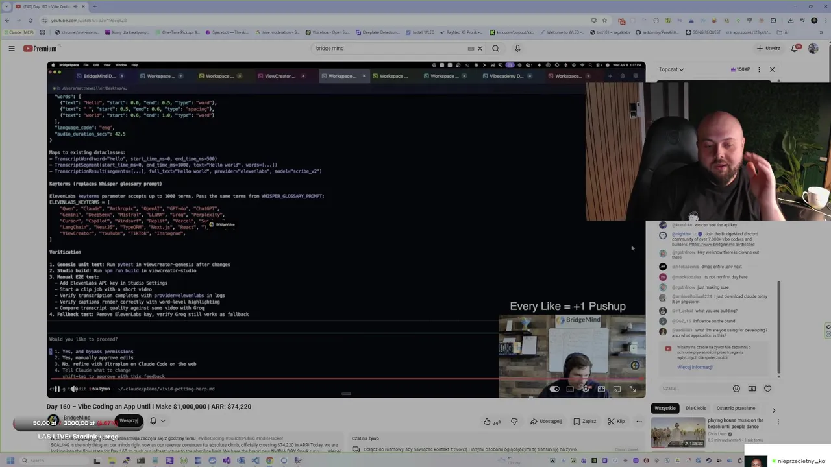
Task: Switch to miniplayer mode
Action: tap(601, 389)
